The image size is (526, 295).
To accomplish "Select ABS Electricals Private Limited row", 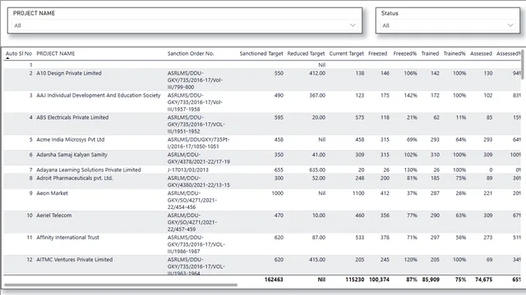I will [261, 124].
